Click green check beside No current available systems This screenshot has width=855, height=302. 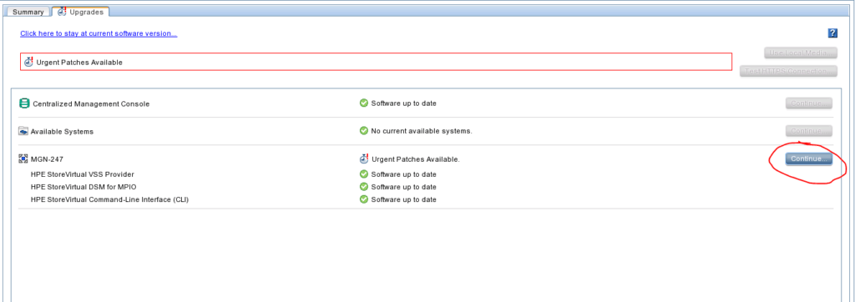pyautogui.click(x=364, y=131)
